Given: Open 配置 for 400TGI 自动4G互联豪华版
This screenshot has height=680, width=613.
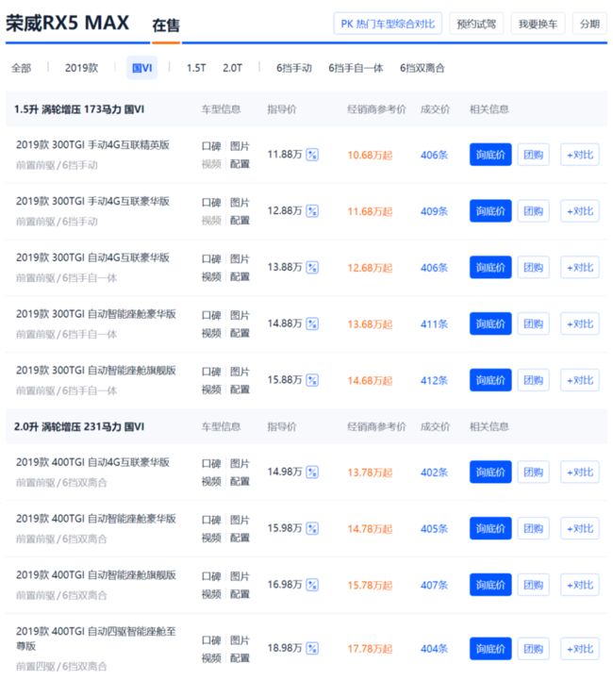Looking at the screenshot, I should tap(240, 481).
